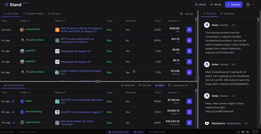Switch to the Followed Traders tab
This screenshot has height=134, width=261.
click(33, 14)
